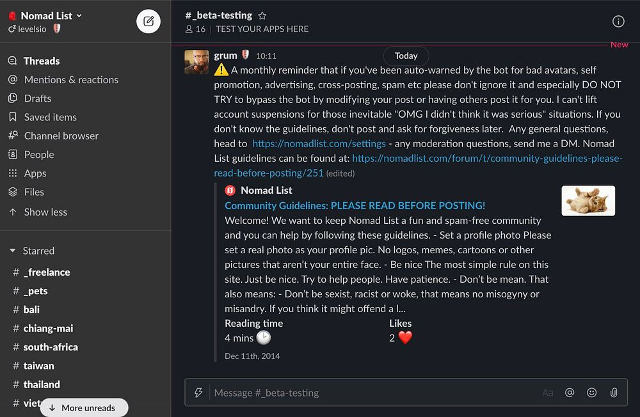Open Threads in the sidebar
The image size is (640, 417).
[42, 61]
